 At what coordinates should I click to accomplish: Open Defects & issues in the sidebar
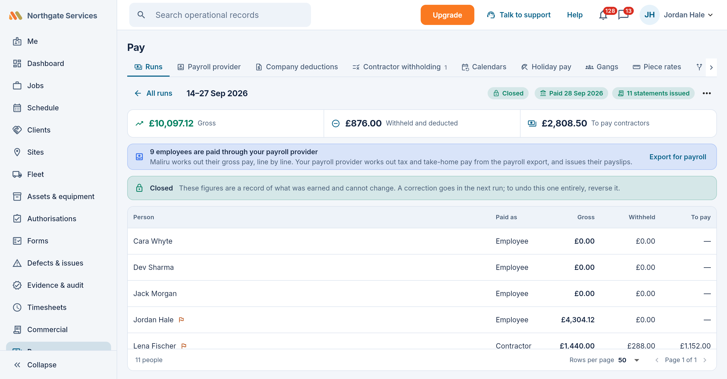(58, 263)
